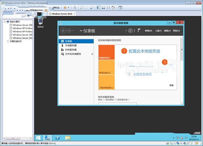Click the VMware USB/Bluetooth status icon

click(x=185, y=143)
